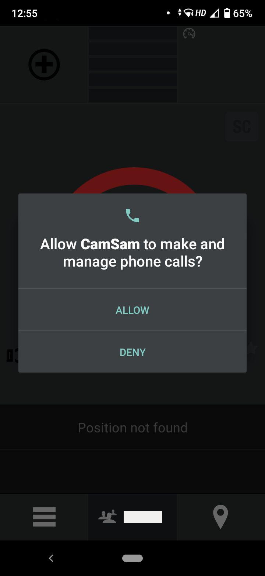Tap DENY to refuse phone permission
This screenshot has width=265, height=576.
pos(132,352)
